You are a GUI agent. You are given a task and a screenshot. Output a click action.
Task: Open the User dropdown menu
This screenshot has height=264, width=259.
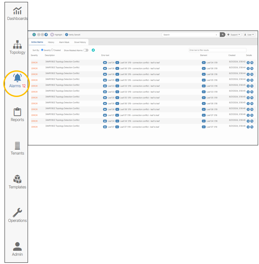coord(249,35)
